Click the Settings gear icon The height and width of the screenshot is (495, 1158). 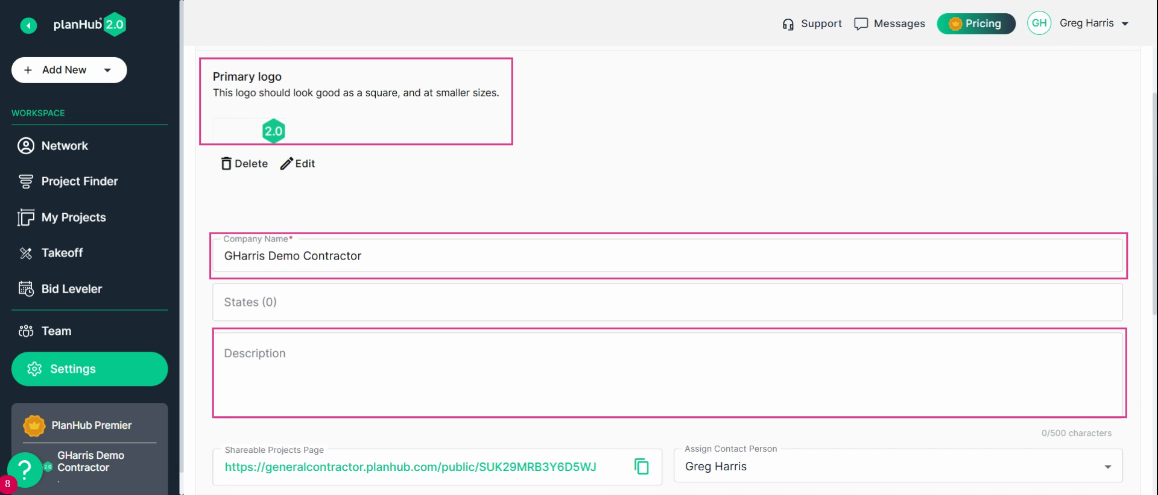coord(34,369)
